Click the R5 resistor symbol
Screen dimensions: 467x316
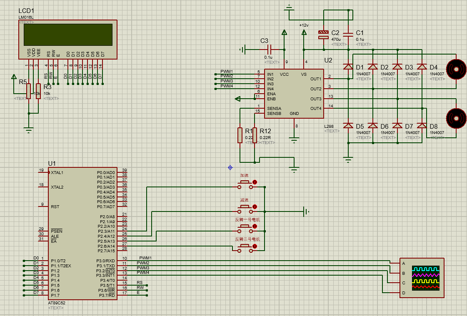click(28, 91)
